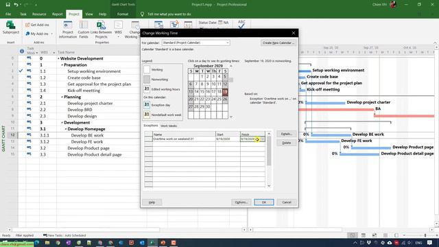This screenshot has width=439, height=247.
Task: Click the calendar scroll-down arrow
Action: point(231,117)
